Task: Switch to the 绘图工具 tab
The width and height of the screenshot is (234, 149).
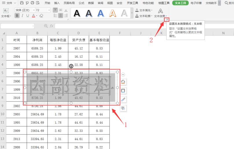Action: [164, 3]
